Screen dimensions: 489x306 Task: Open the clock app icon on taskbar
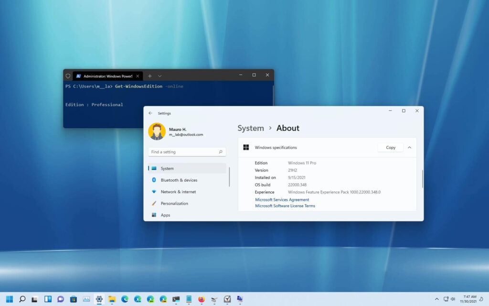pyautogui.click(x=227, y=299)
